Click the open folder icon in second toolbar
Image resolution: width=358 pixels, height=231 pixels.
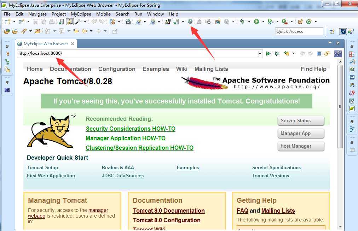coord(15,31)
